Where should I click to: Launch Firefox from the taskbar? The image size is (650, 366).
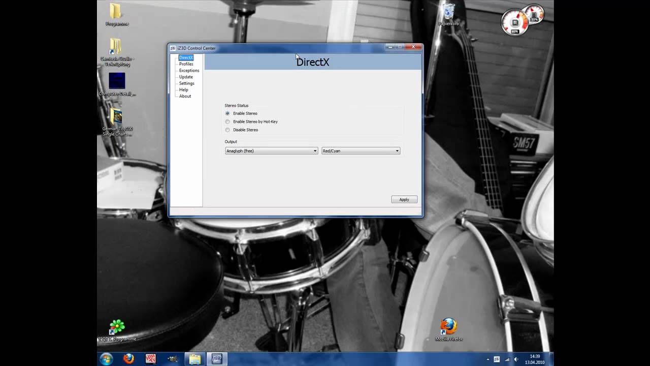tap(128, 359)
